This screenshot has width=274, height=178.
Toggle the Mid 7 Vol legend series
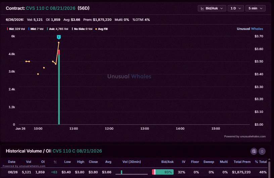click(x=36, y=29)
